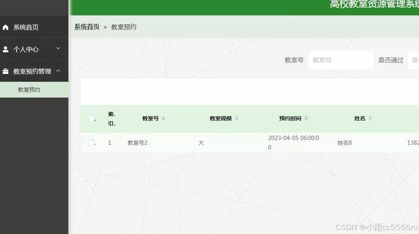
Task: Click the 高校教室资源管理系统 title banner
Action: (x=373, y=5)
